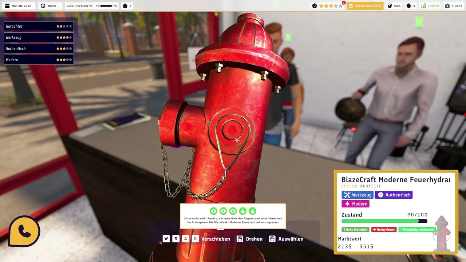Click the D key hint
Screen dimensions: 466x262
[x=195, y=239]
